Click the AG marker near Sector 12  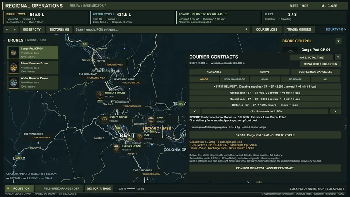(x=18, y=158)
